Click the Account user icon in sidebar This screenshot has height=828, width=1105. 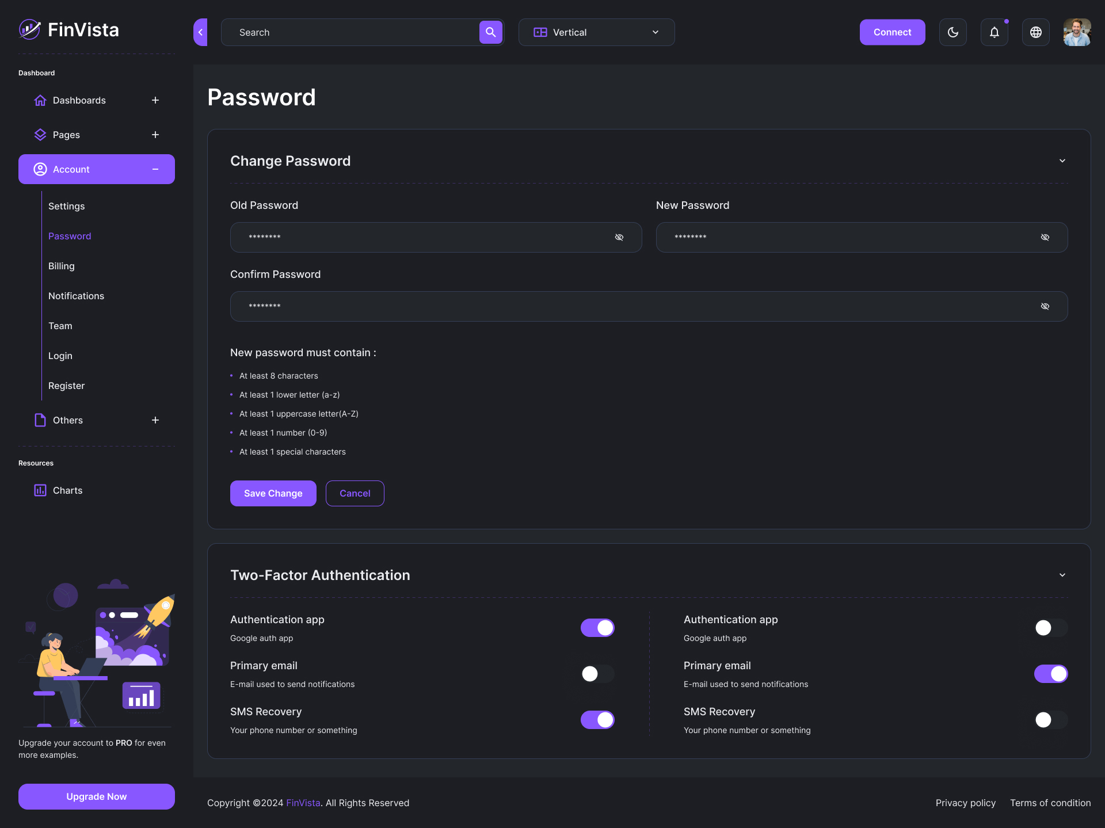click(40, 169)
